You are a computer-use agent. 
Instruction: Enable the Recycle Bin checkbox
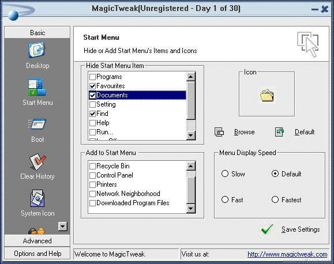[92, 166]
